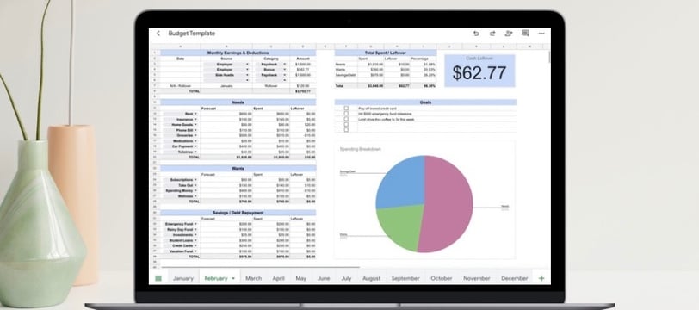Open the Spending Money category dropdown
Image resolution: width=699 pixels, height=310 pixels.
pyautogui.click(x=195, y=190)
